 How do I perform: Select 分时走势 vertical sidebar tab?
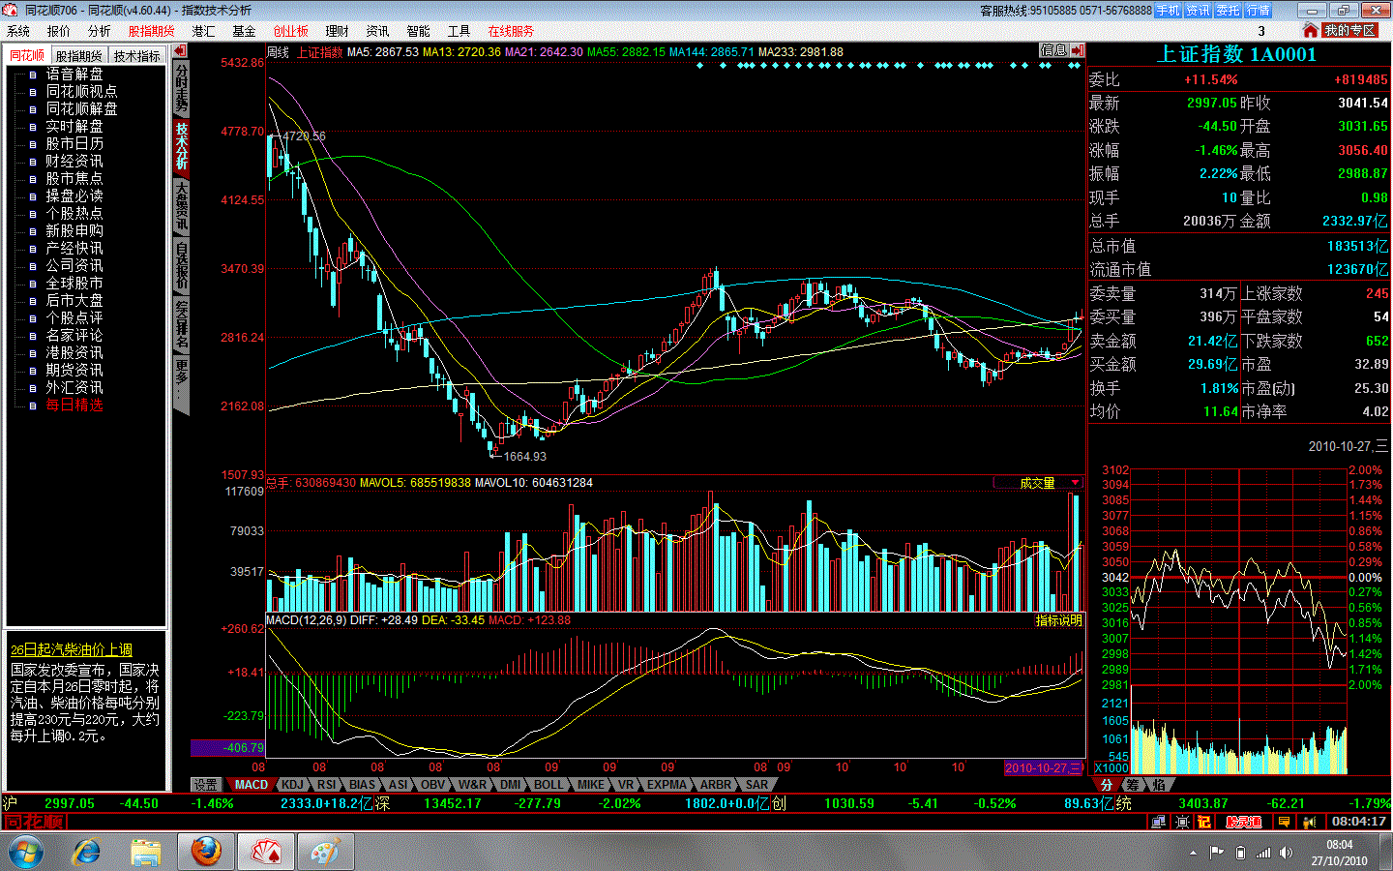[181, 88]
